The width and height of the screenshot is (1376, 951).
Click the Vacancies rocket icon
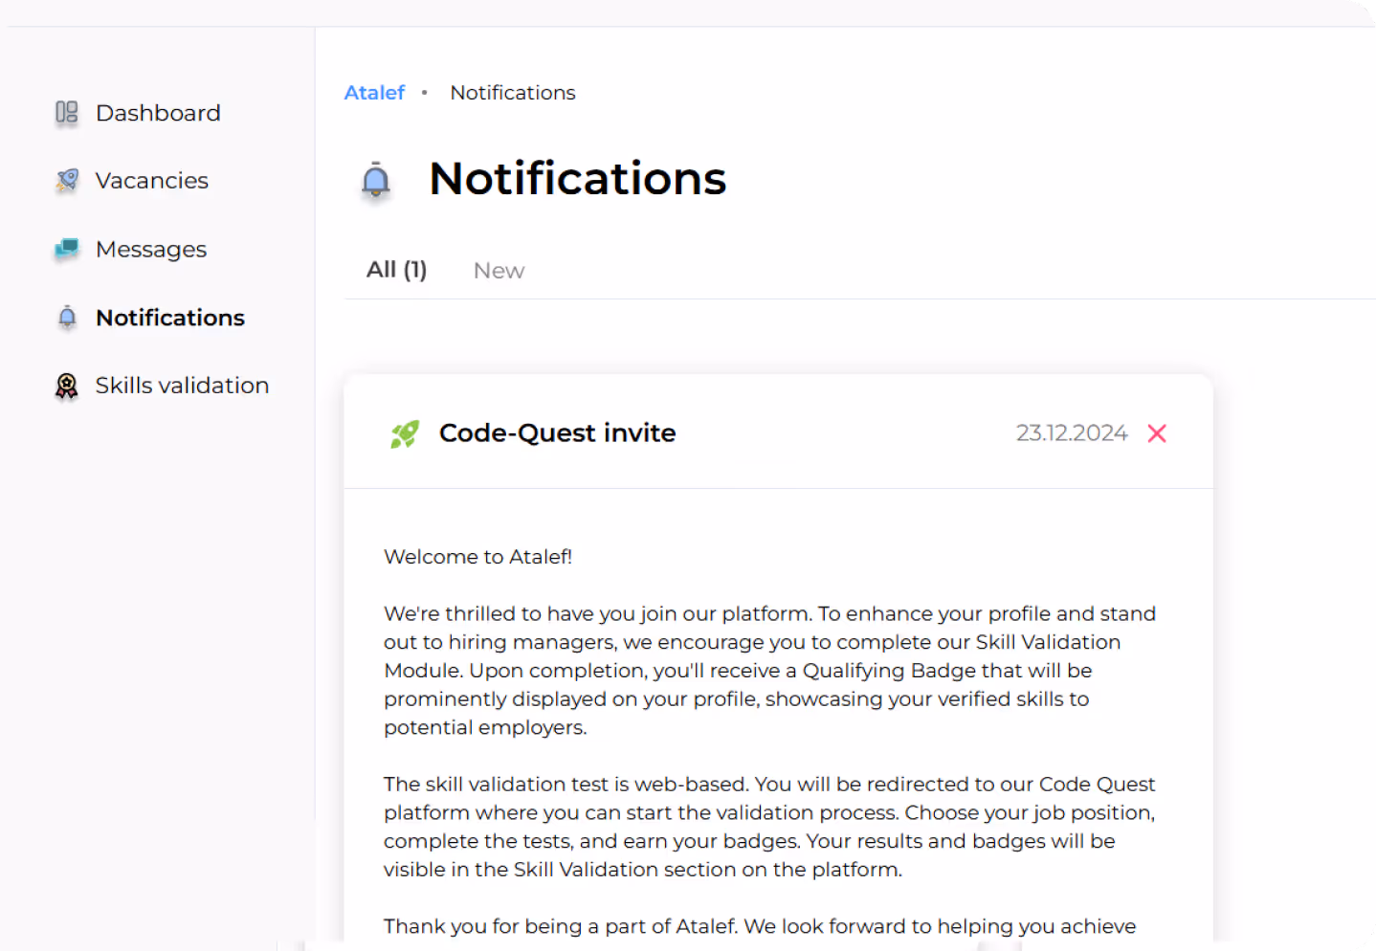65,180
